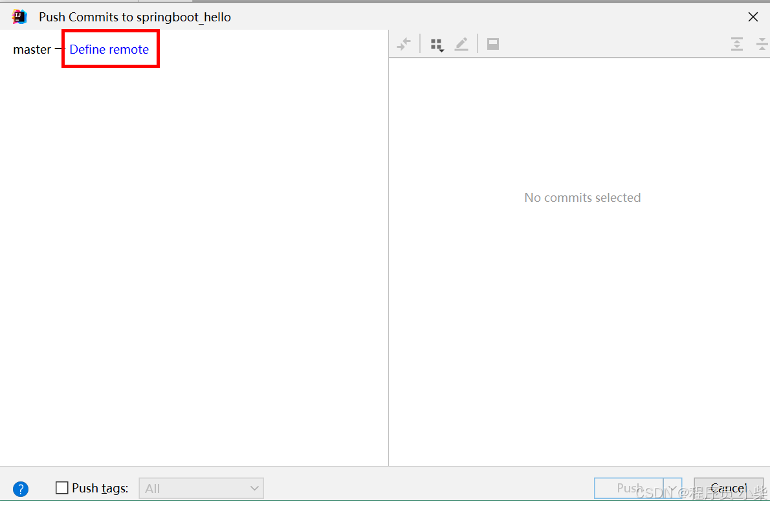Close the Push Commits dialog
770x506 pixels.
point(753,17)
